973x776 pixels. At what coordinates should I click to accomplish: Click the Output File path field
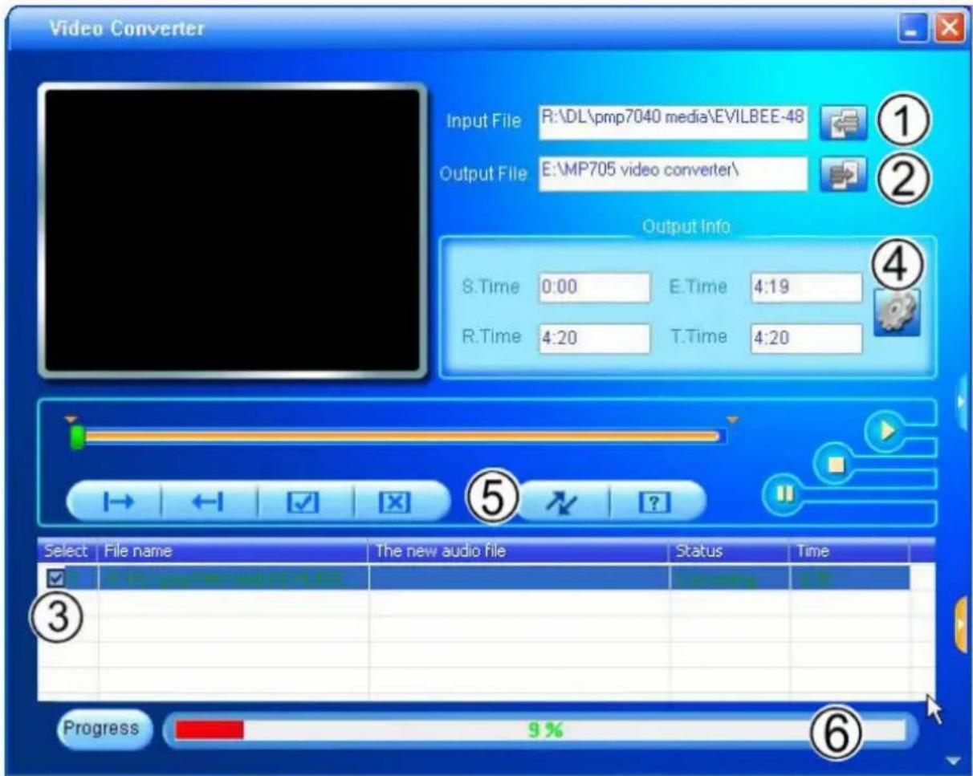point(674,174)
